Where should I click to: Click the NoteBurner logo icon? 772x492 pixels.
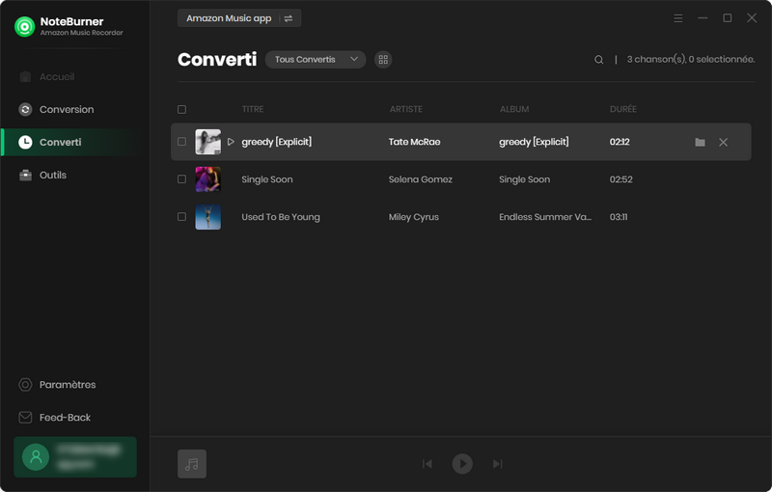[25, 27]
